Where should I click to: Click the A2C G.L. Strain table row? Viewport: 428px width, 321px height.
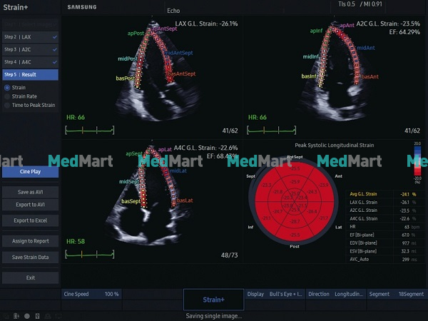coord(385,210)
